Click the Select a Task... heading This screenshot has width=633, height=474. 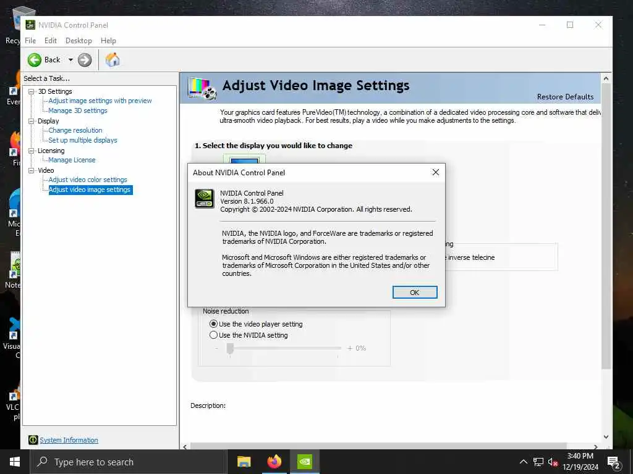pos(46,78)
